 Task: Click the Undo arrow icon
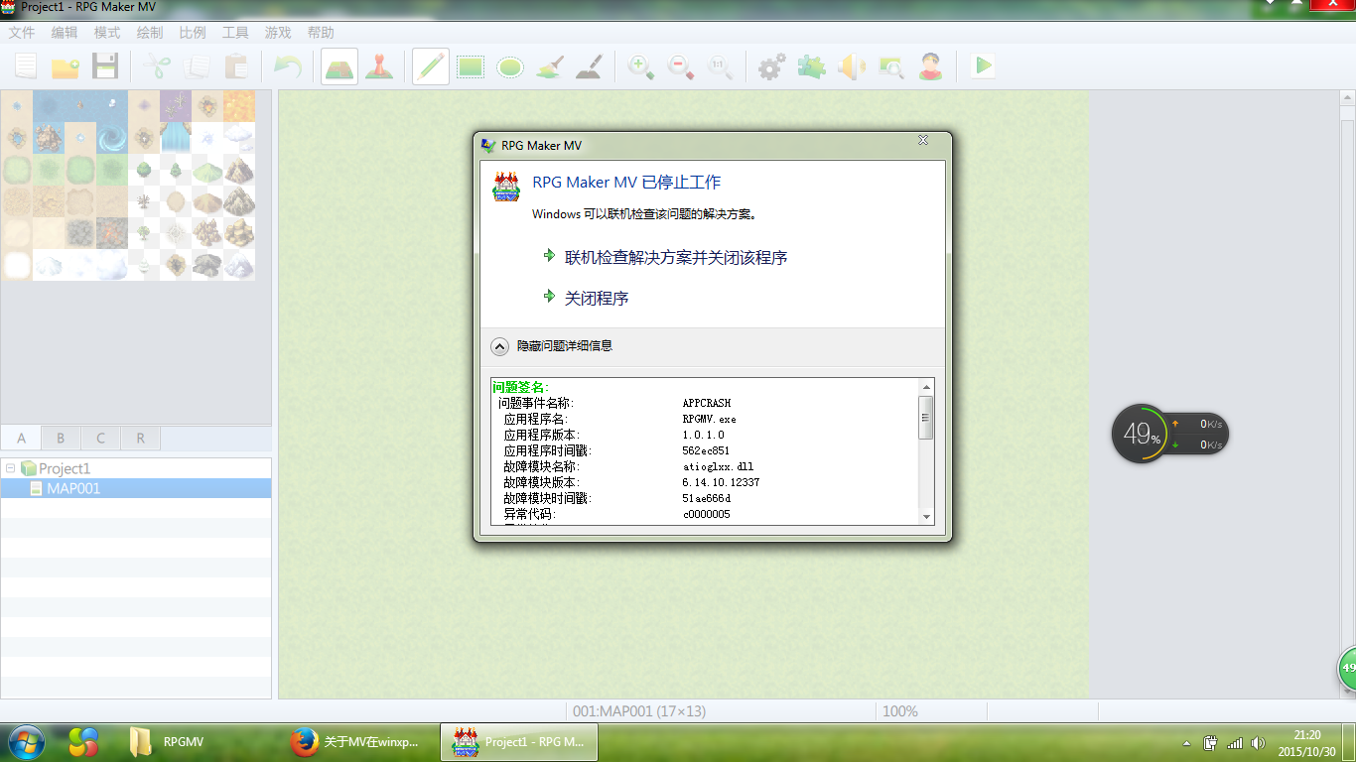pos(288,66)
